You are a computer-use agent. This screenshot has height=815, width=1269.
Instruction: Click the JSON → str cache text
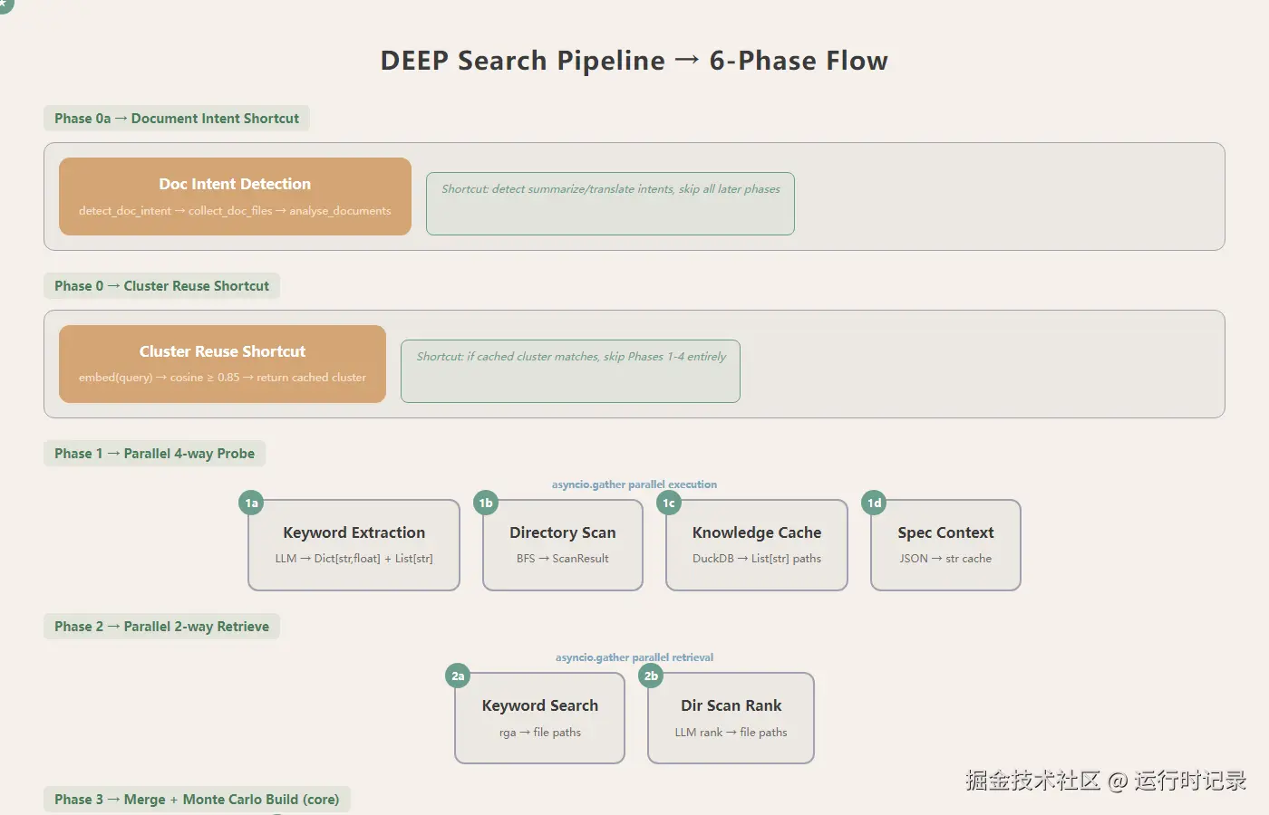pos(945,559)
